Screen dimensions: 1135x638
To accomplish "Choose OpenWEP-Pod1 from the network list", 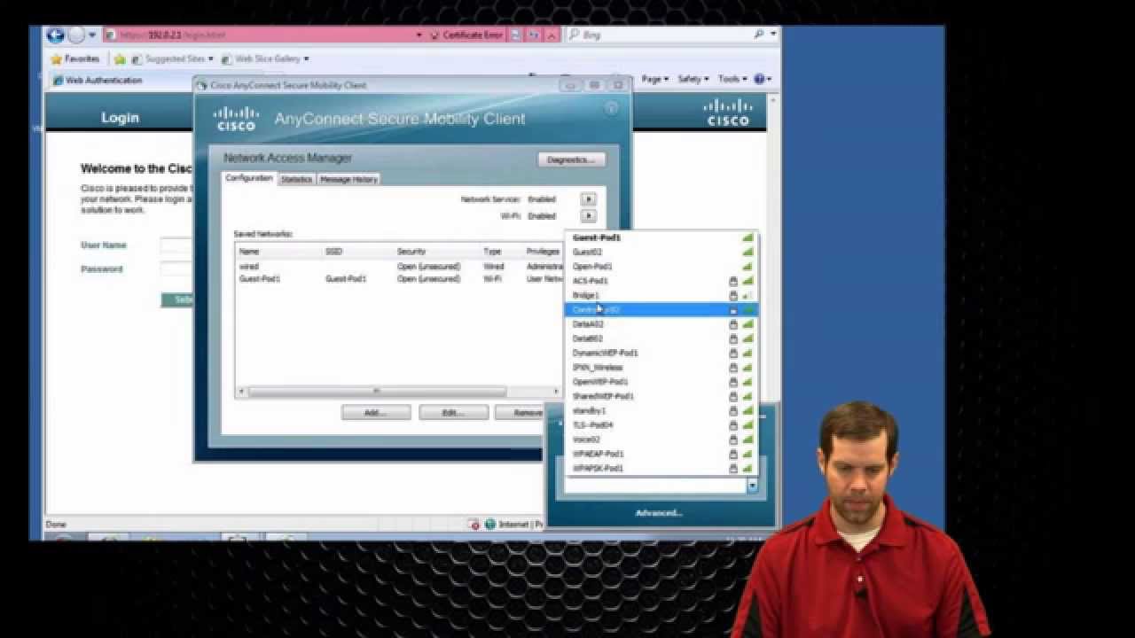I will pyautogui.click(x=661, y=382).
